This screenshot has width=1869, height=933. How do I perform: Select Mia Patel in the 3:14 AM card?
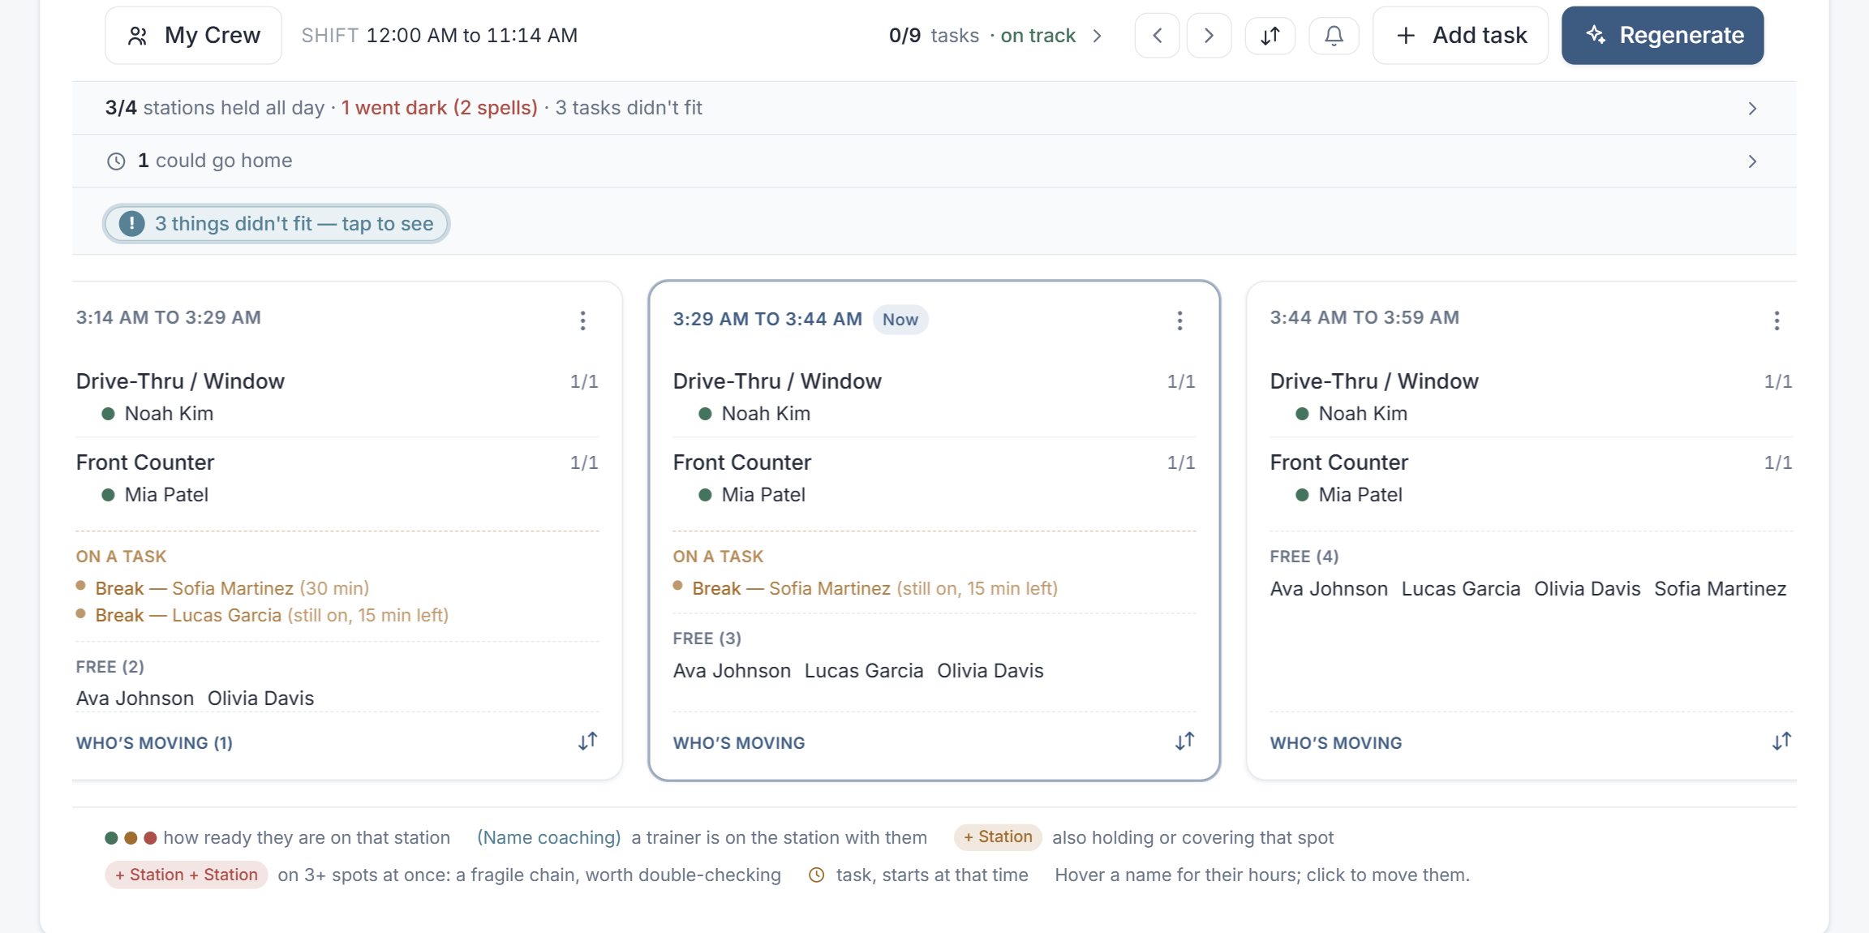pyautogui.click(x=166, y=494)
